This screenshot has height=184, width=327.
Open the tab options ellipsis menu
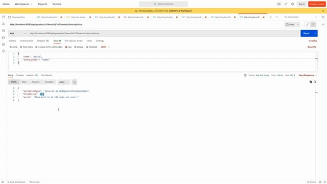pos(277,17)
